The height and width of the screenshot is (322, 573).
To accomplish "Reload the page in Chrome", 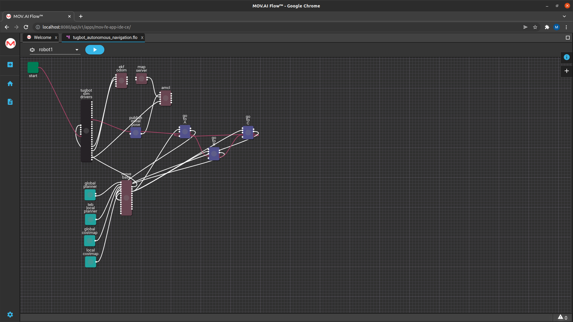I will point(26,27).
